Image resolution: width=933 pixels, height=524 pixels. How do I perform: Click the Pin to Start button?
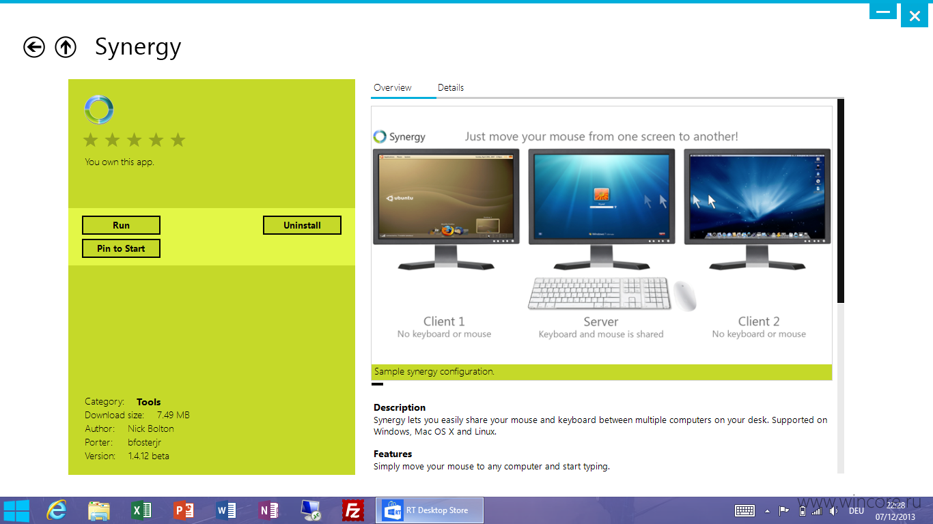(121, 248)
